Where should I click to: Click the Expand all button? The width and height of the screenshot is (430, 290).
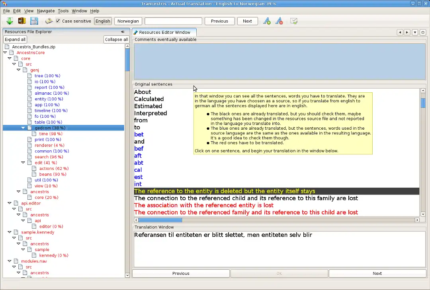pyautogui.click(x=15, y=39)
